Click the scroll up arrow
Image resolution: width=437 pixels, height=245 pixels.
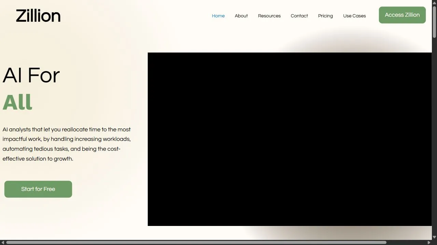pos(434,2)
